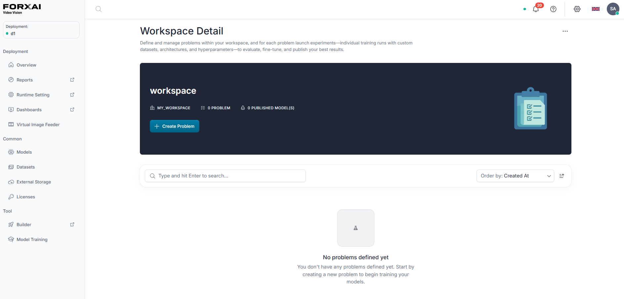Click MY_WORKSPACE label in banner
624x299 pixels.
click(174, 108)
